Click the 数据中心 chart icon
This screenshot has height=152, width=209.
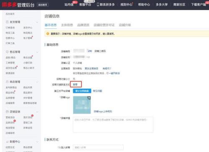(x=7, y=142)
